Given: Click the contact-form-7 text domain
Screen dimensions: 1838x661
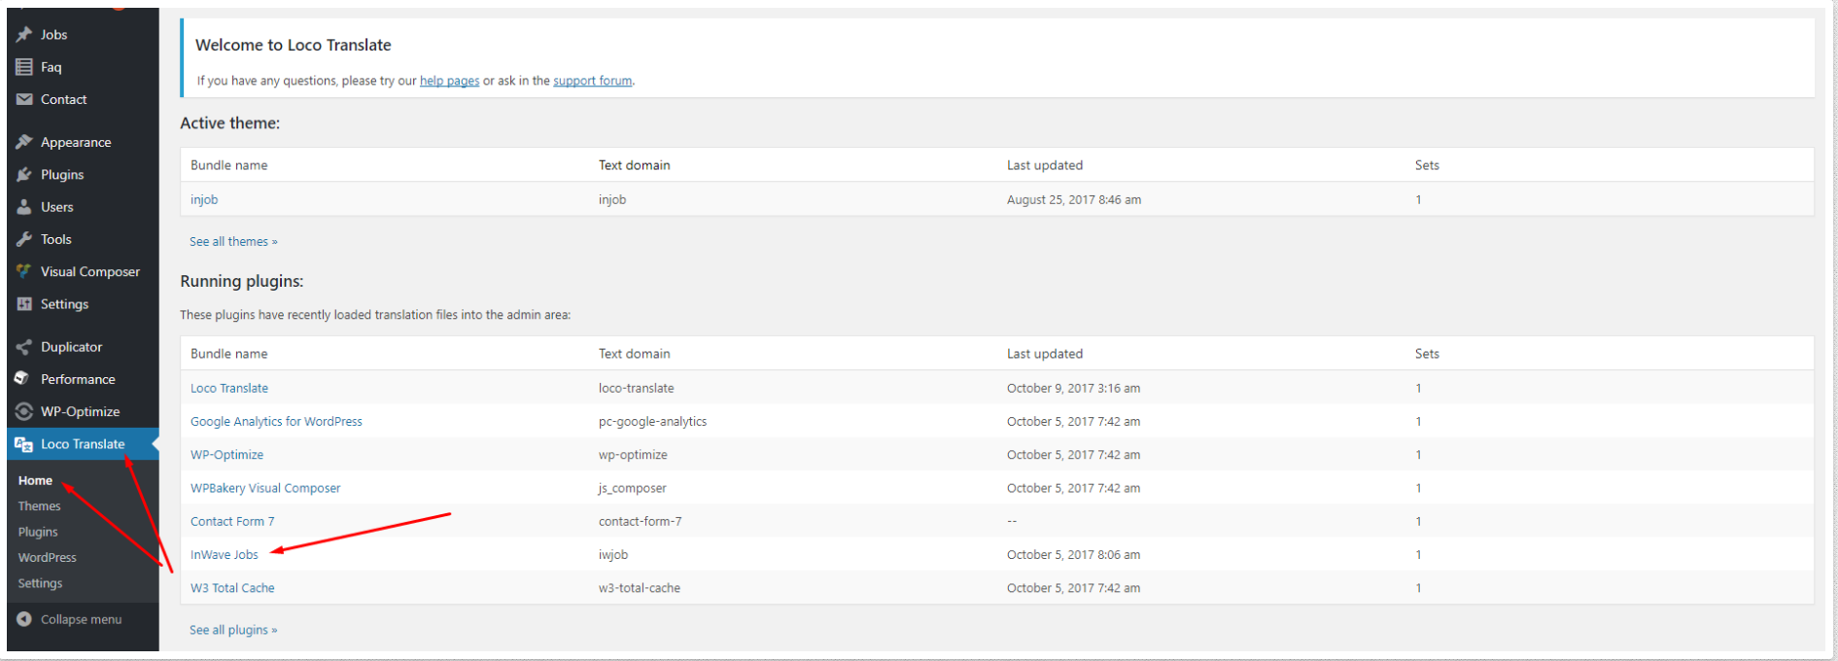Looking at the screenshot, I should click(x=641, y=521).
